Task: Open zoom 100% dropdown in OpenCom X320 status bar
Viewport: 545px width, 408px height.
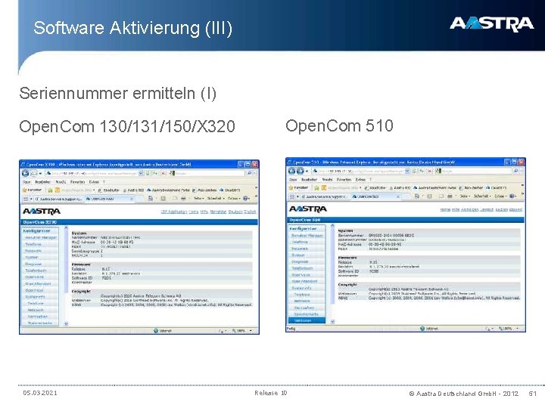Action: (251, 331)
